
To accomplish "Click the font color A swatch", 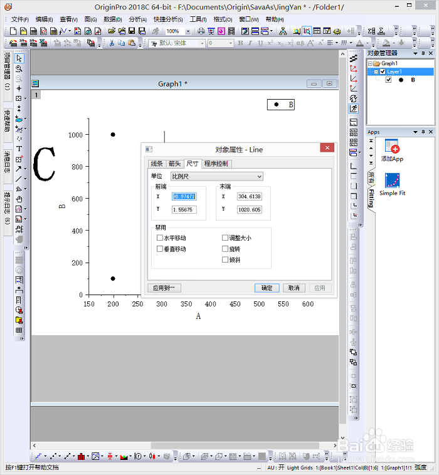I will (x=360, y=43).
